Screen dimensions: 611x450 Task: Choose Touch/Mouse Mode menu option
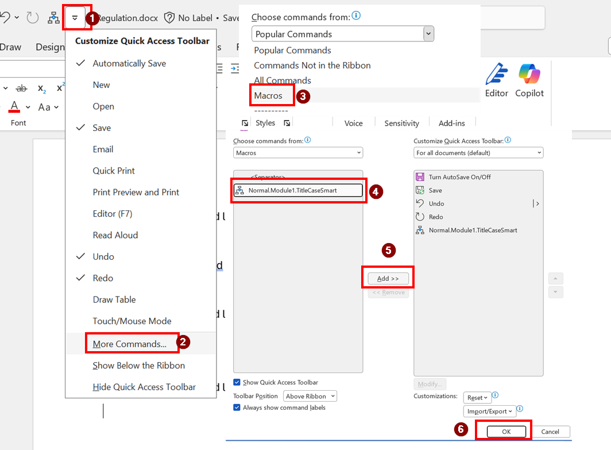tap(141, 321)
